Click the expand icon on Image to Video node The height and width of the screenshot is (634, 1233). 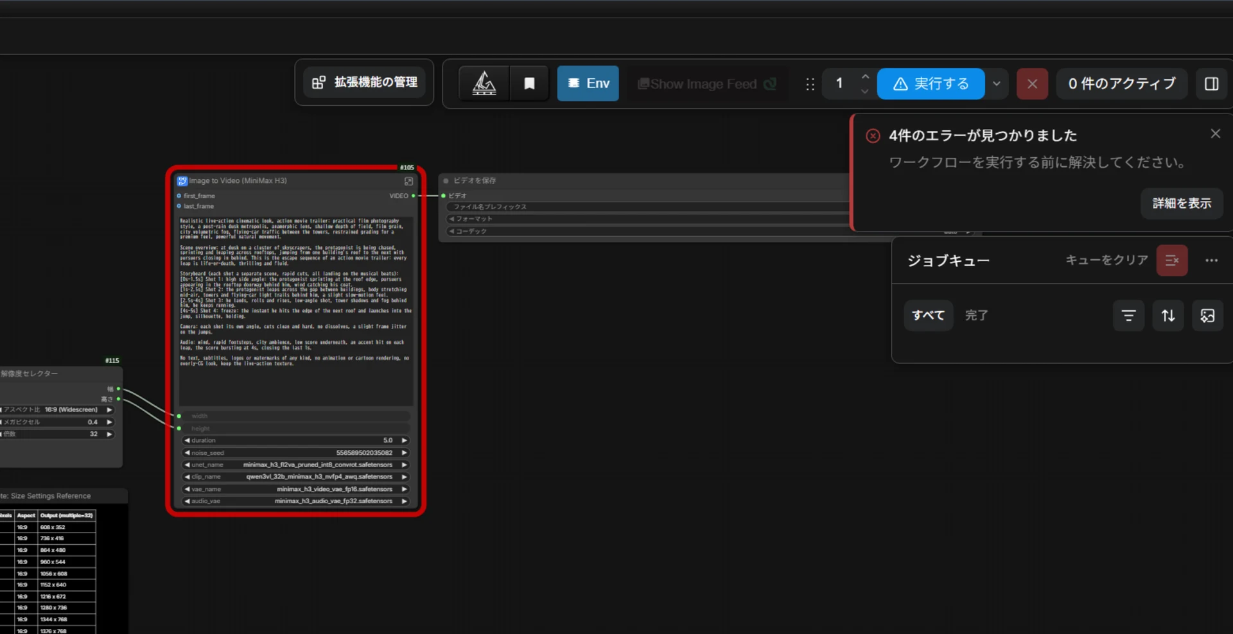(x=408, y=182)
